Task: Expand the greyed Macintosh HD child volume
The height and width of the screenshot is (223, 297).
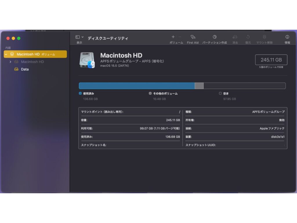Action: point(10,62)
